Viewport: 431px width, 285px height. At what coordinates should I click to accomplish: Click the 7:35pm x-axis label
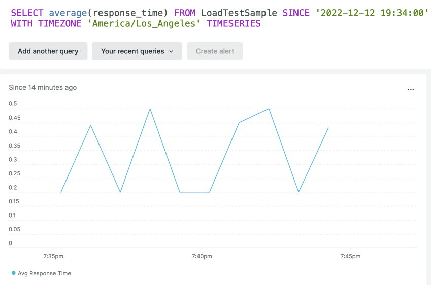click(53, 256)
